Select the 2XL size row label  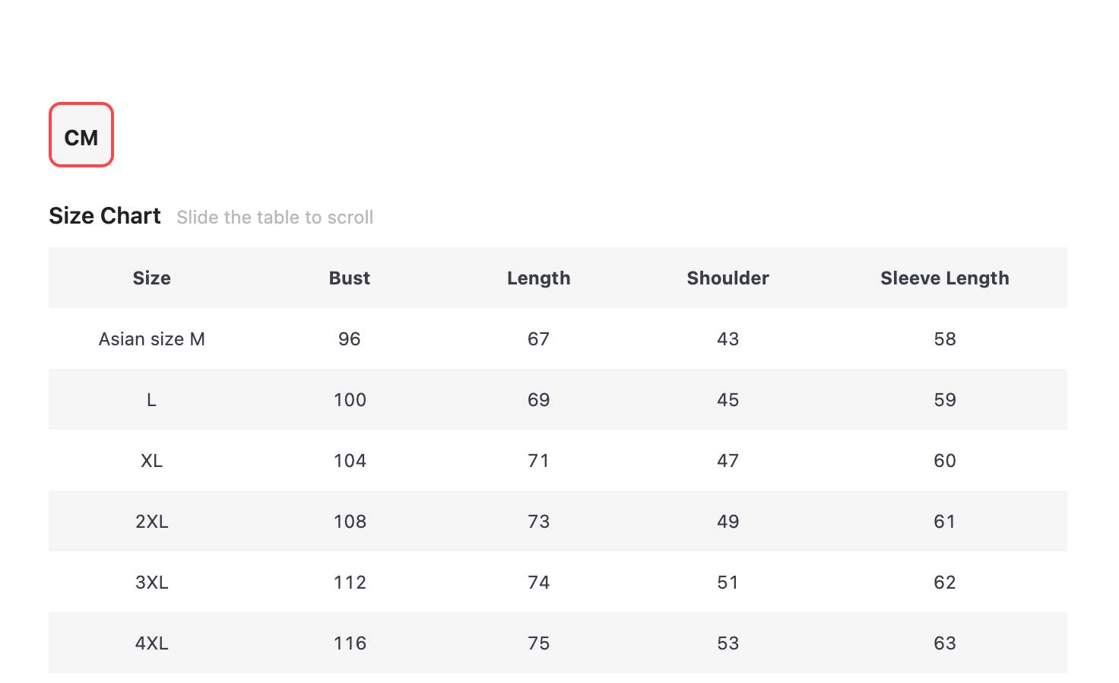(x=151, y=522)
